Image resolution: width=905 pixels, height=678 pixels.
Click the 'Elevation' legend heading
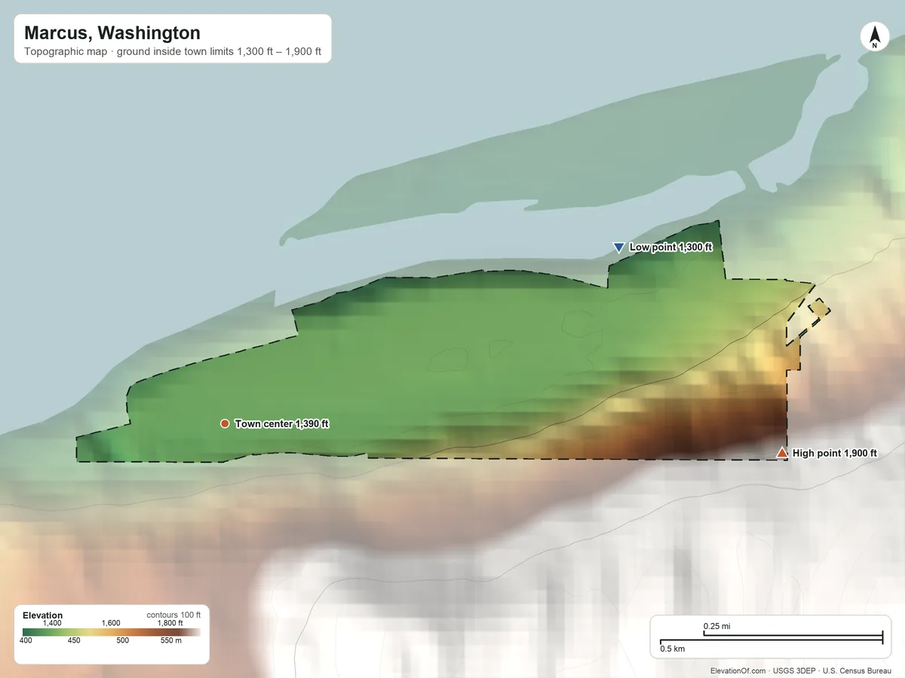pos(43,615)
